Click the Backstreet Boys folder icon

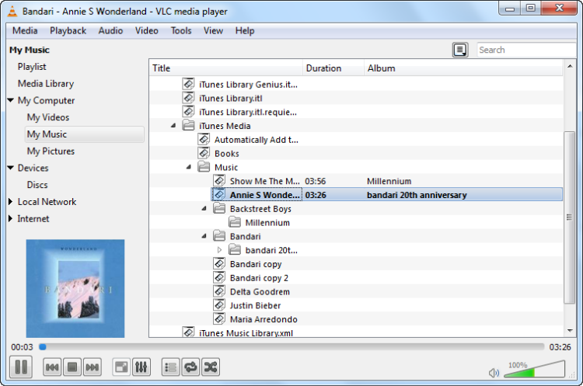coord(219,208)
